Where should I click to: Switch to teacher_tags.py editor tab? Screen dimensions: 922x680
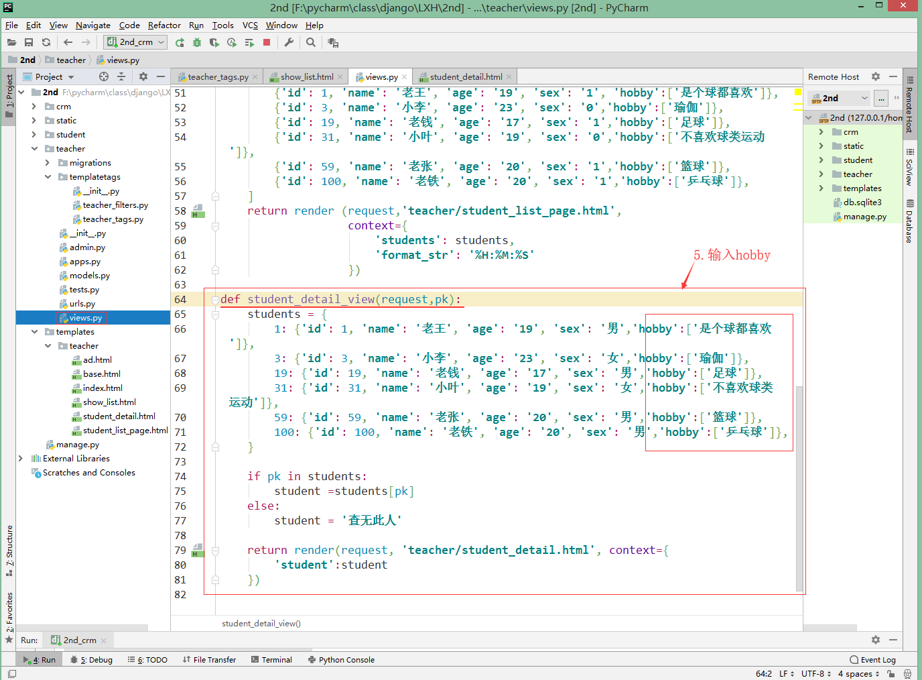(218, 77)
